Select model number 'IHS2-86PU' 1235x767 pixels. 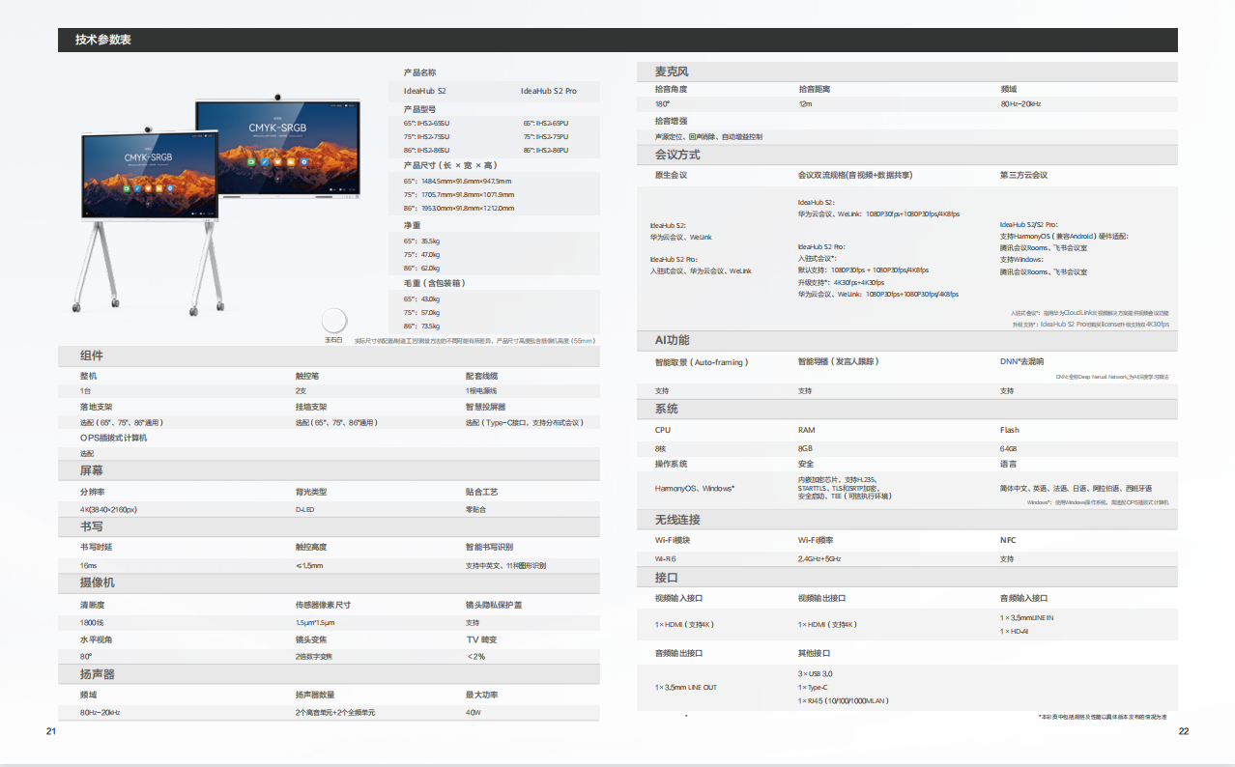click(554, 151)
